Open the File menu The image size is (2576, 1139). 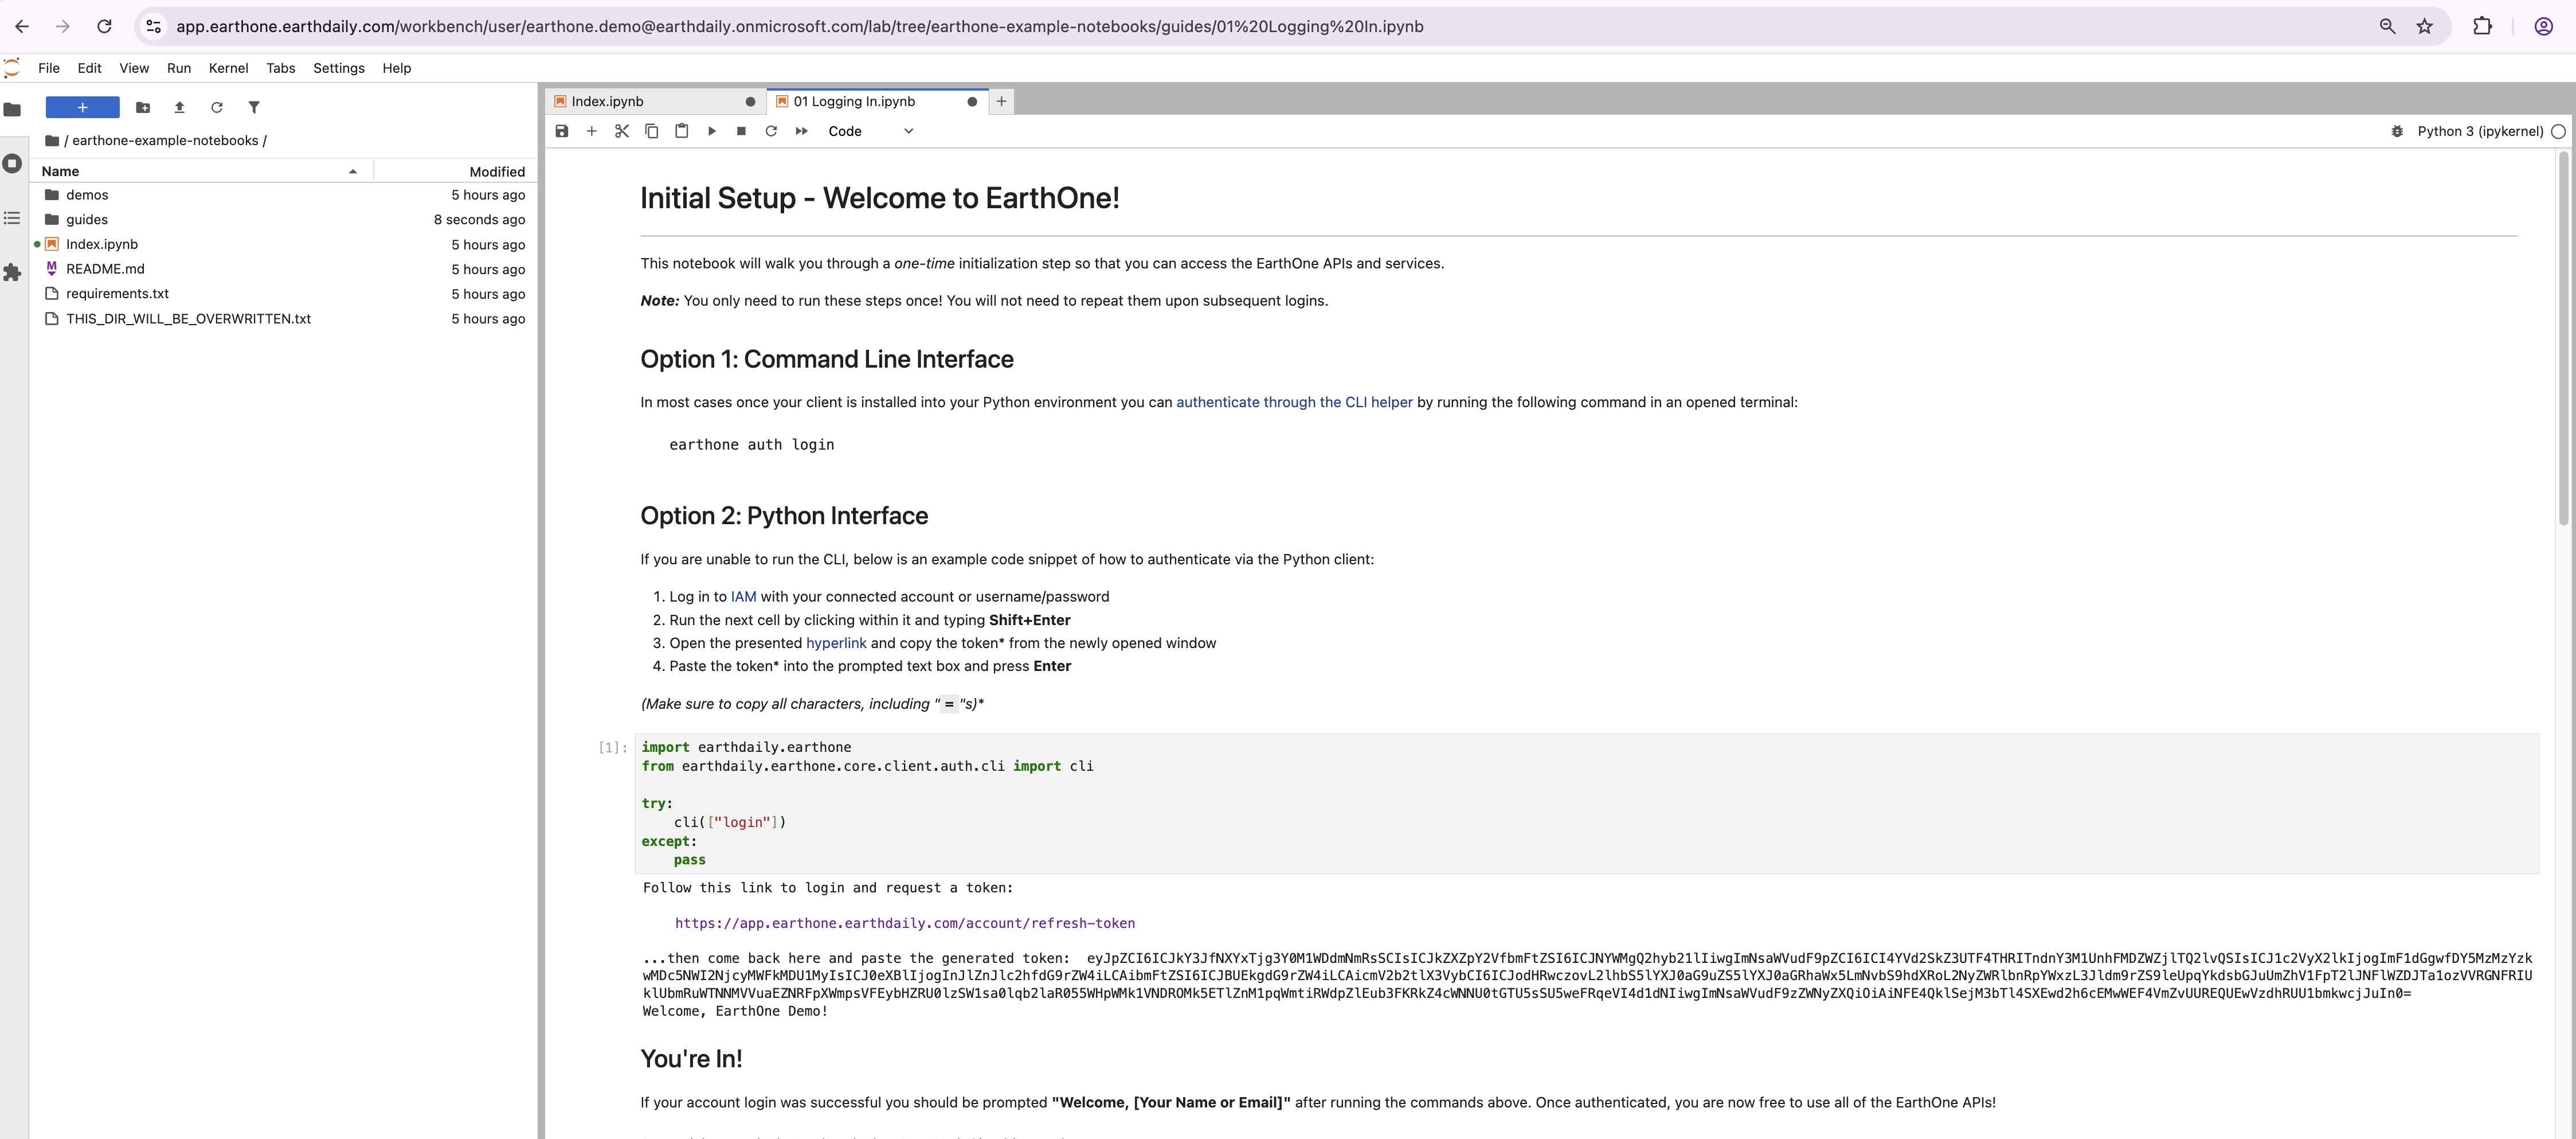pos(49,68)
